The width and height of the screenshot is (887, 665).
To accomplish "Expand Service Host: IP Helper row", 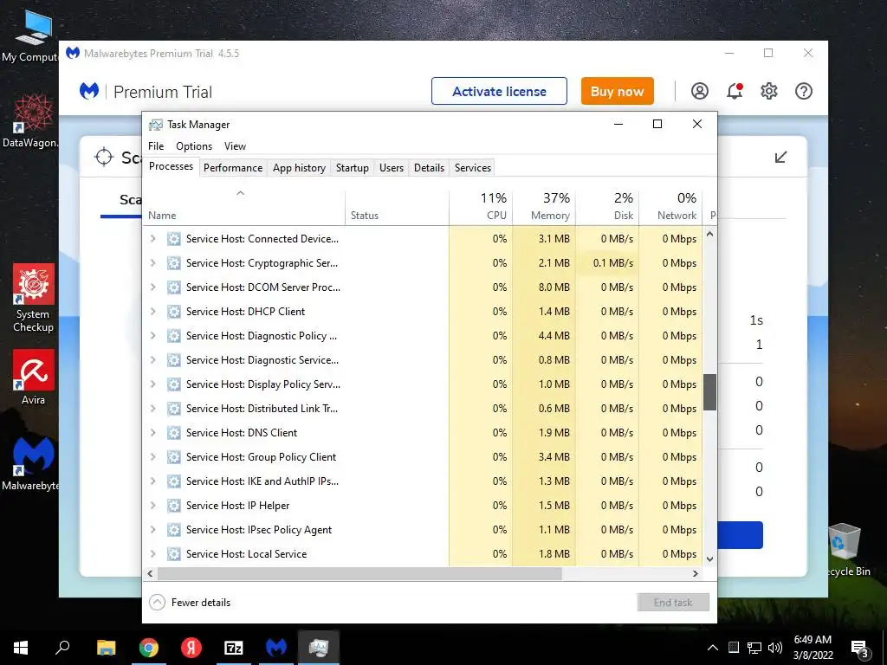I will click(x=152, y=506).
